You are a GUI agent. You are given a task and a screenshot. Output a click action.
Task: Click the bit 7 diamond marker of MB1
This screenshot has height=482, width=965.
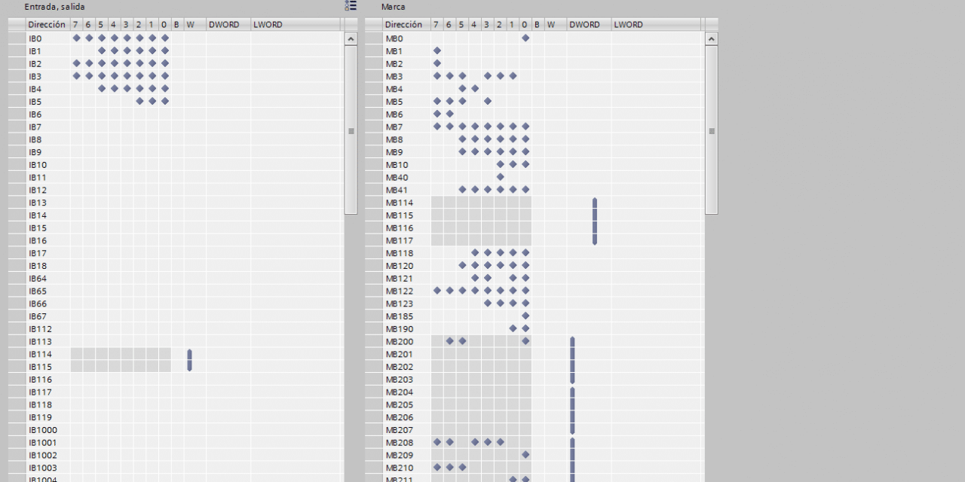[x=437, y=51]
